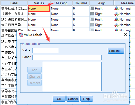Select Columns cell in 缺少进修和接受 row
The width and height of the screenshot is (135, 105).
pyautogui.click(x=81, y=19)
